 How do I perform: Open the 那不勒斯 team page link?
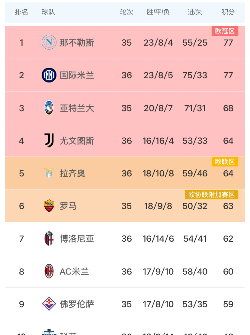click(77, 42)
